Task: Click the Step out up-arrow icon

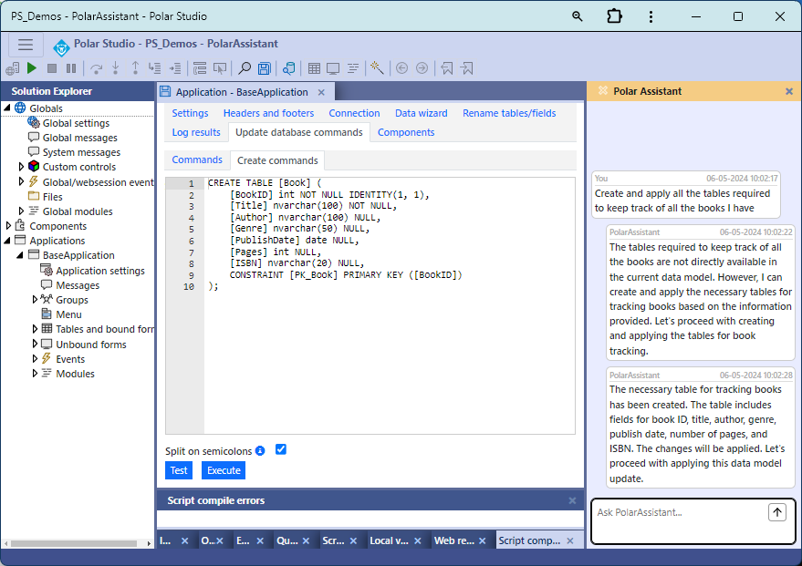Action: click(135, 68)
